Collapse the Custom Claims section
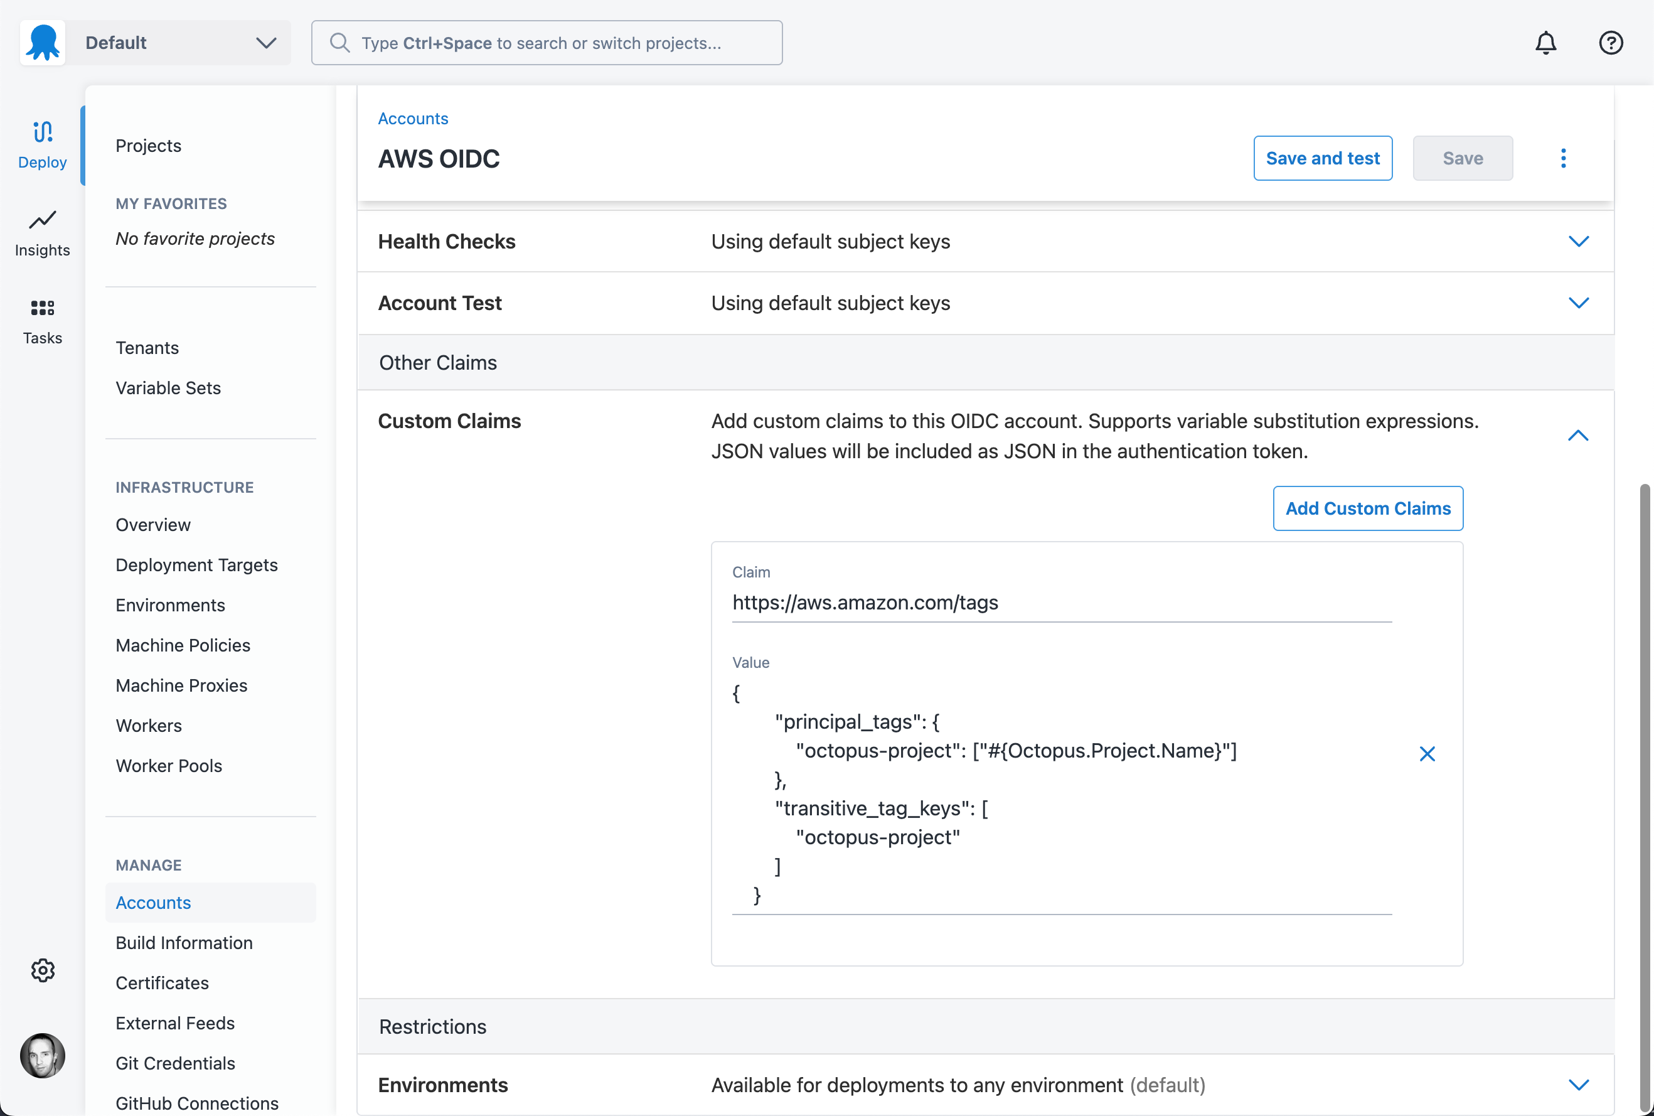The width and height of the screenshot is (1654, 1116). pos(1578,436)
